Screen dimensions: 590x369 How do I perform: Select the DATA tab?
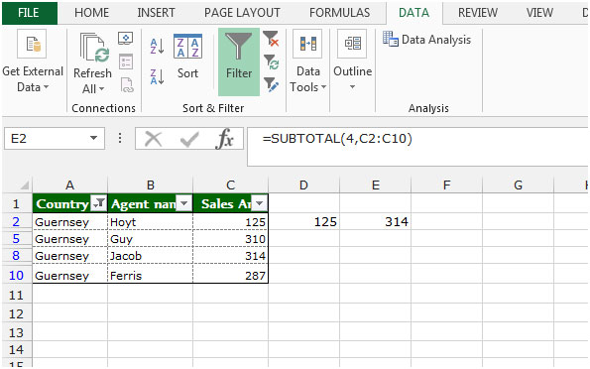(413, 13)
